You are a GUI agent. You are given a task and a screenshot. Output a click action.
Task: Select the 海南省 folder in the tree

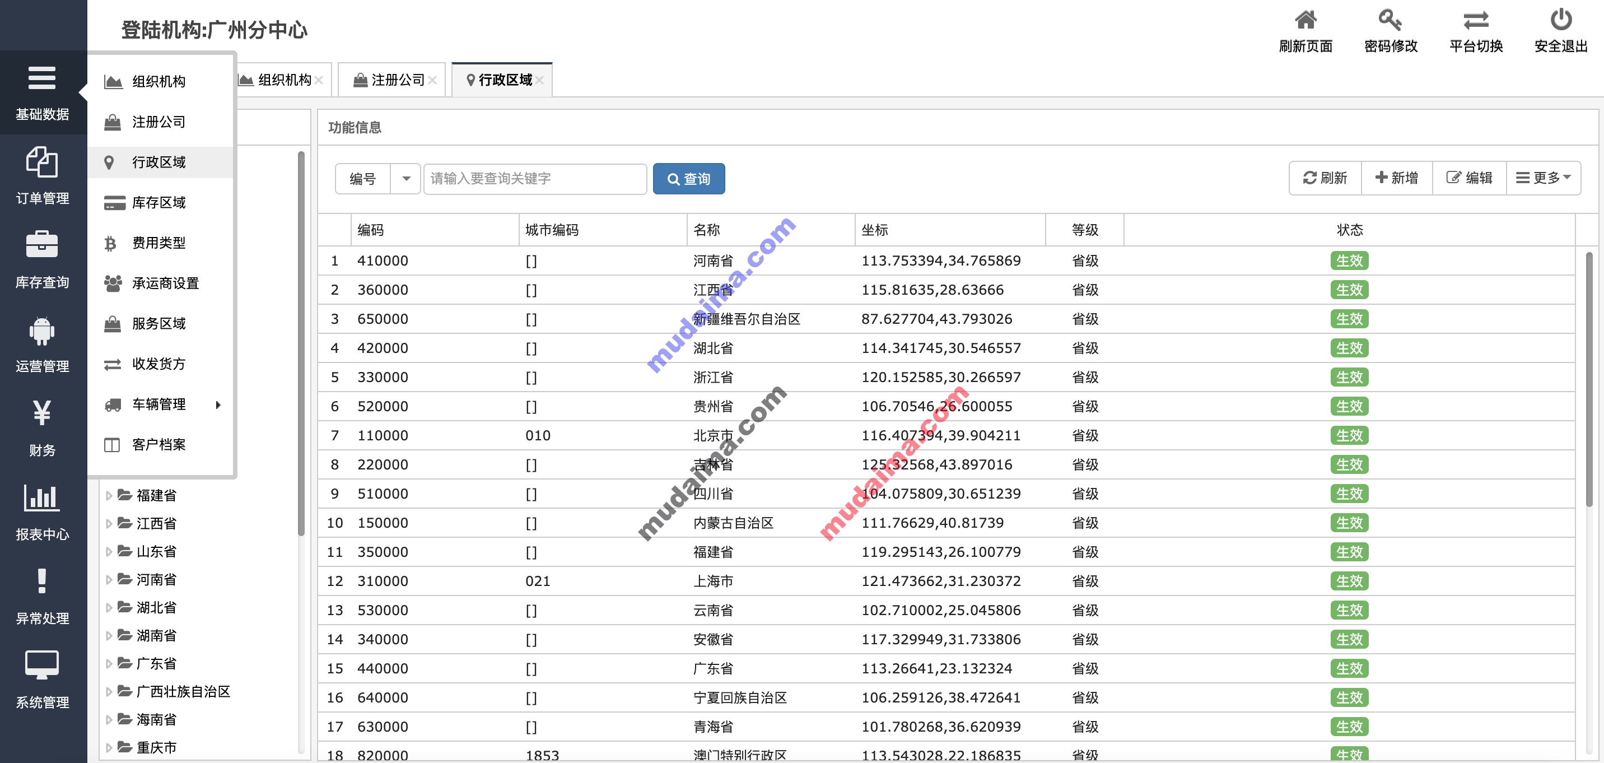[147, 720]
